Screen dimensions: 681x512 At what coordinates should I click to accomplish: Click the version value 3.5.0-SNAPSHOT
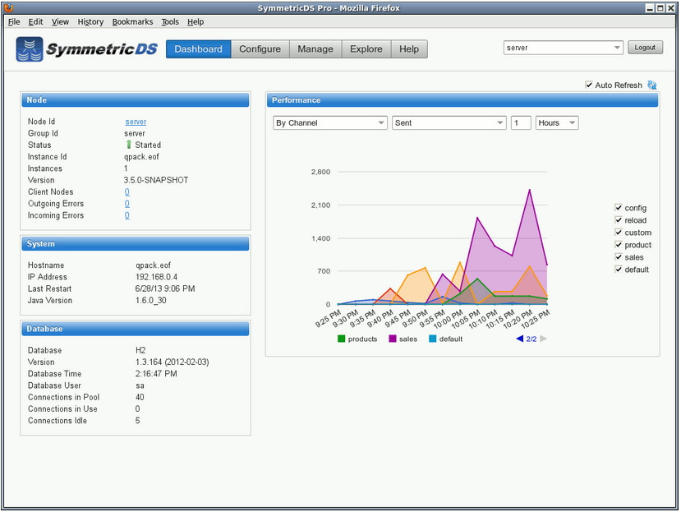(x=156, y=180)
